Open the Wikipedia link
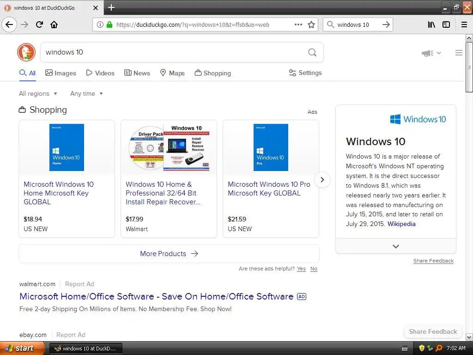This screenshot has height=355, width=473. (401, 224)
